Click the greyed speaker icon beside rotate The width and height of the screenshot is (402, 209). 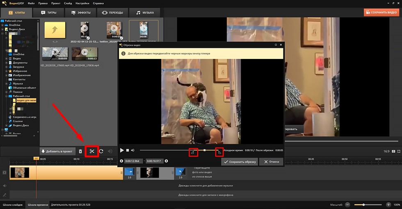[110, 151]
